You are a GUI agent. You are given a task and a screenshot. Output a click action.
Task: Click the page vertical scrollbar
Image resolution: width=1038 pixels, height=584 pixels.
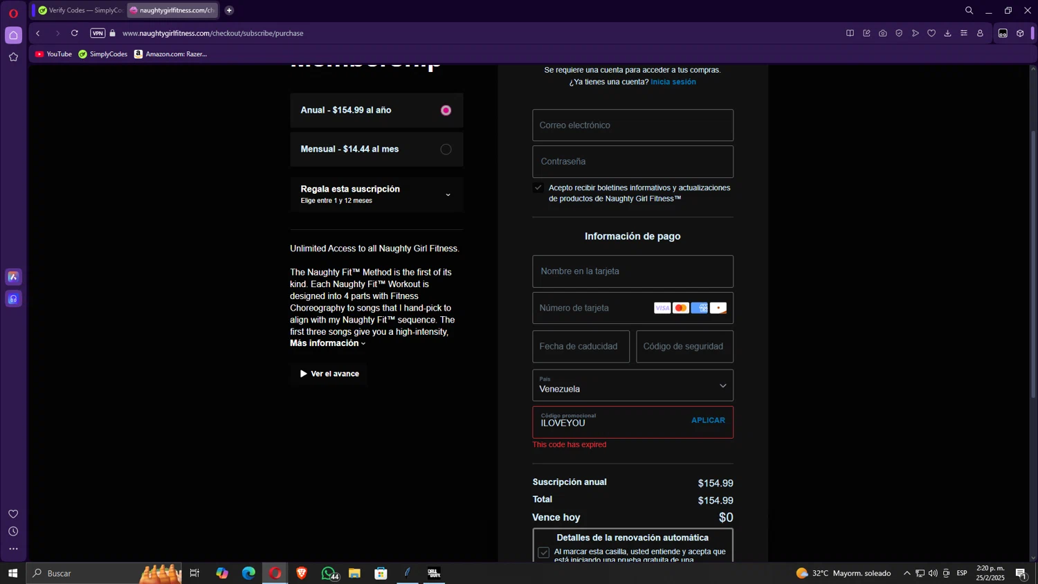coord(1033,263)
